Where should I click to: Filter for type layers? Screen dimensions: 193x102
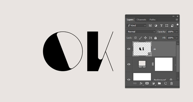[x=161, y=25]
